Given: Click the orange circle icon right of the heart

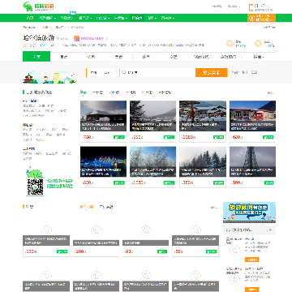Looking at the screenshot, I should (x=258, y=43).
